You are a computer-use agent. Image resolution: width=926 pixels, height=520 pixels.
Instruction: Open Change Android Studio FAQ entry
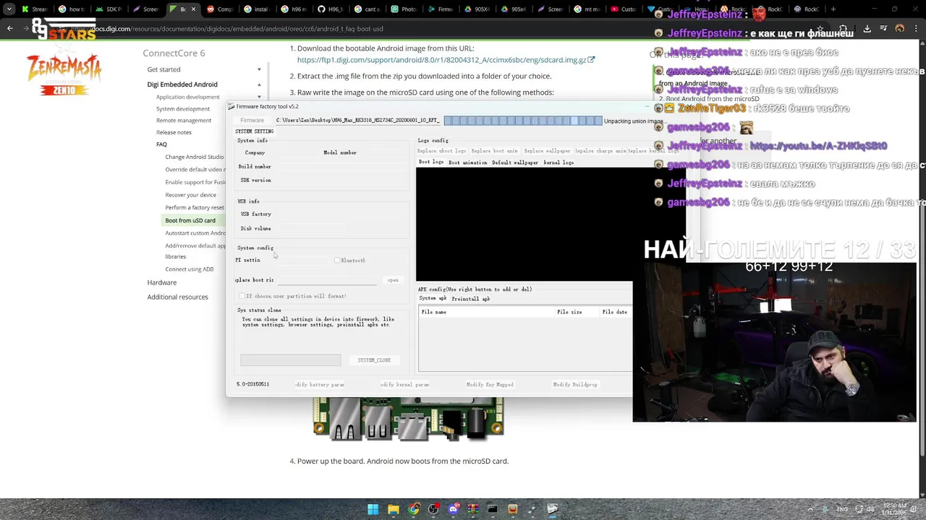click(194, 157)
